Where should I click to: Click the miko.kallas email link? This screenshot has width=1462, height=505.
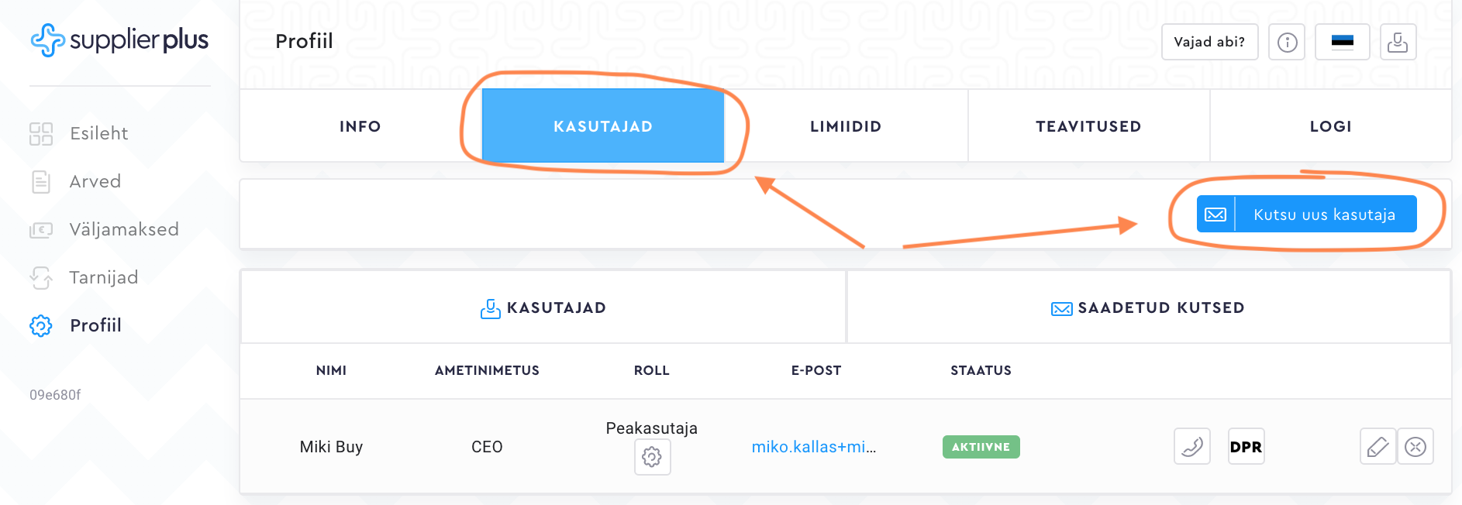tap(813, 447)
